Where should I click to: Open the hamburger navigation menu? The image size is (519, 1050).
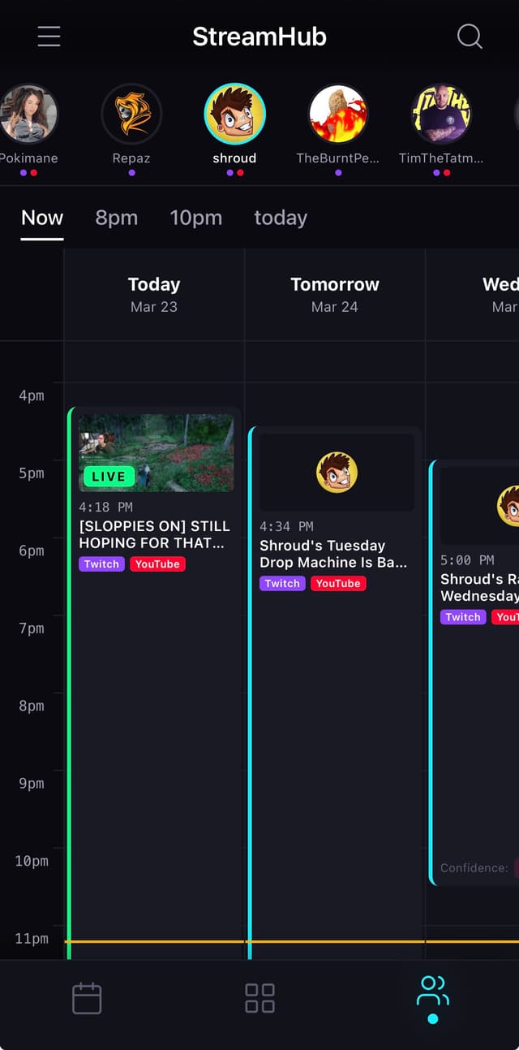[x=49, y=36]
